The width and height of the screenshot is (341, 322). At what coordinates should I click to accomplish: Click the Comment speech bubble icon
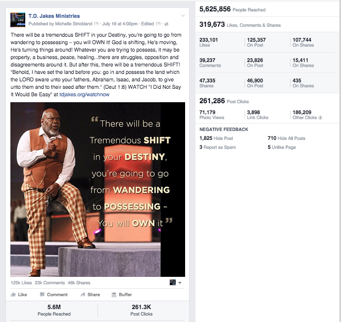(42, 295)
